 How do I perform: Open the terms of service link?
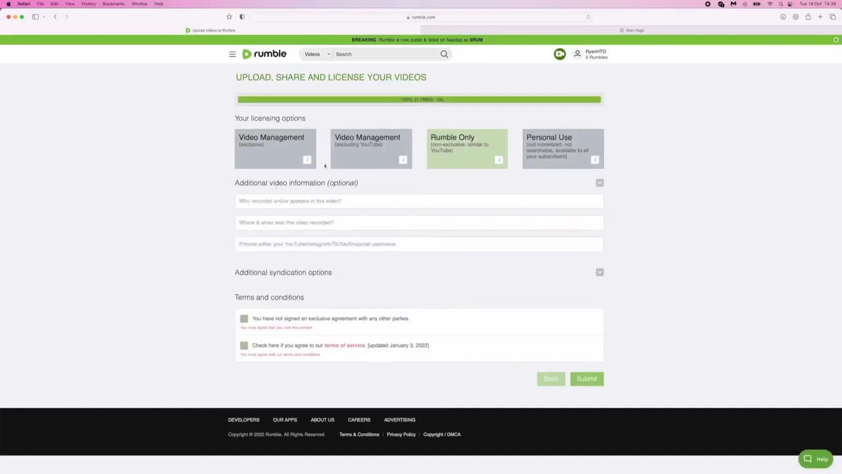[x=344, y=346]
